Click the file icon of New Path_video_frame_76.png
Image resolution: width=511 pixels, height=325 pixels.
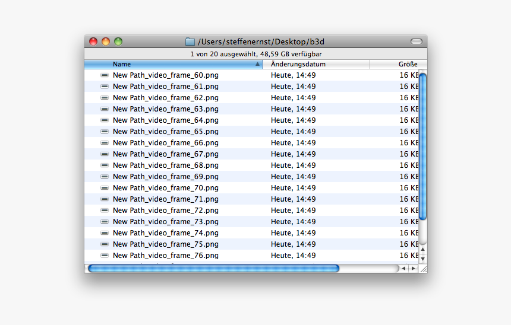[105, 256]
